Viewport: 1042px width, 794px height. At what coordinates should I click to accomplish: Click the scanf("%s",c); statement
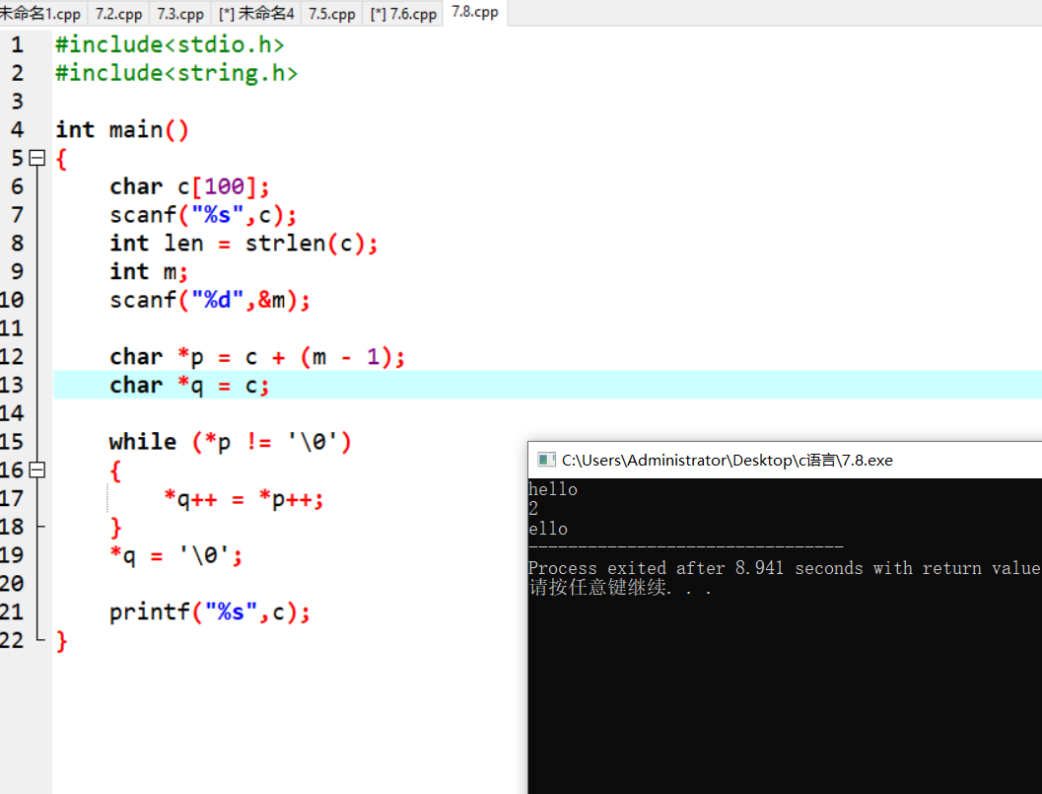(x=203, y=215)
